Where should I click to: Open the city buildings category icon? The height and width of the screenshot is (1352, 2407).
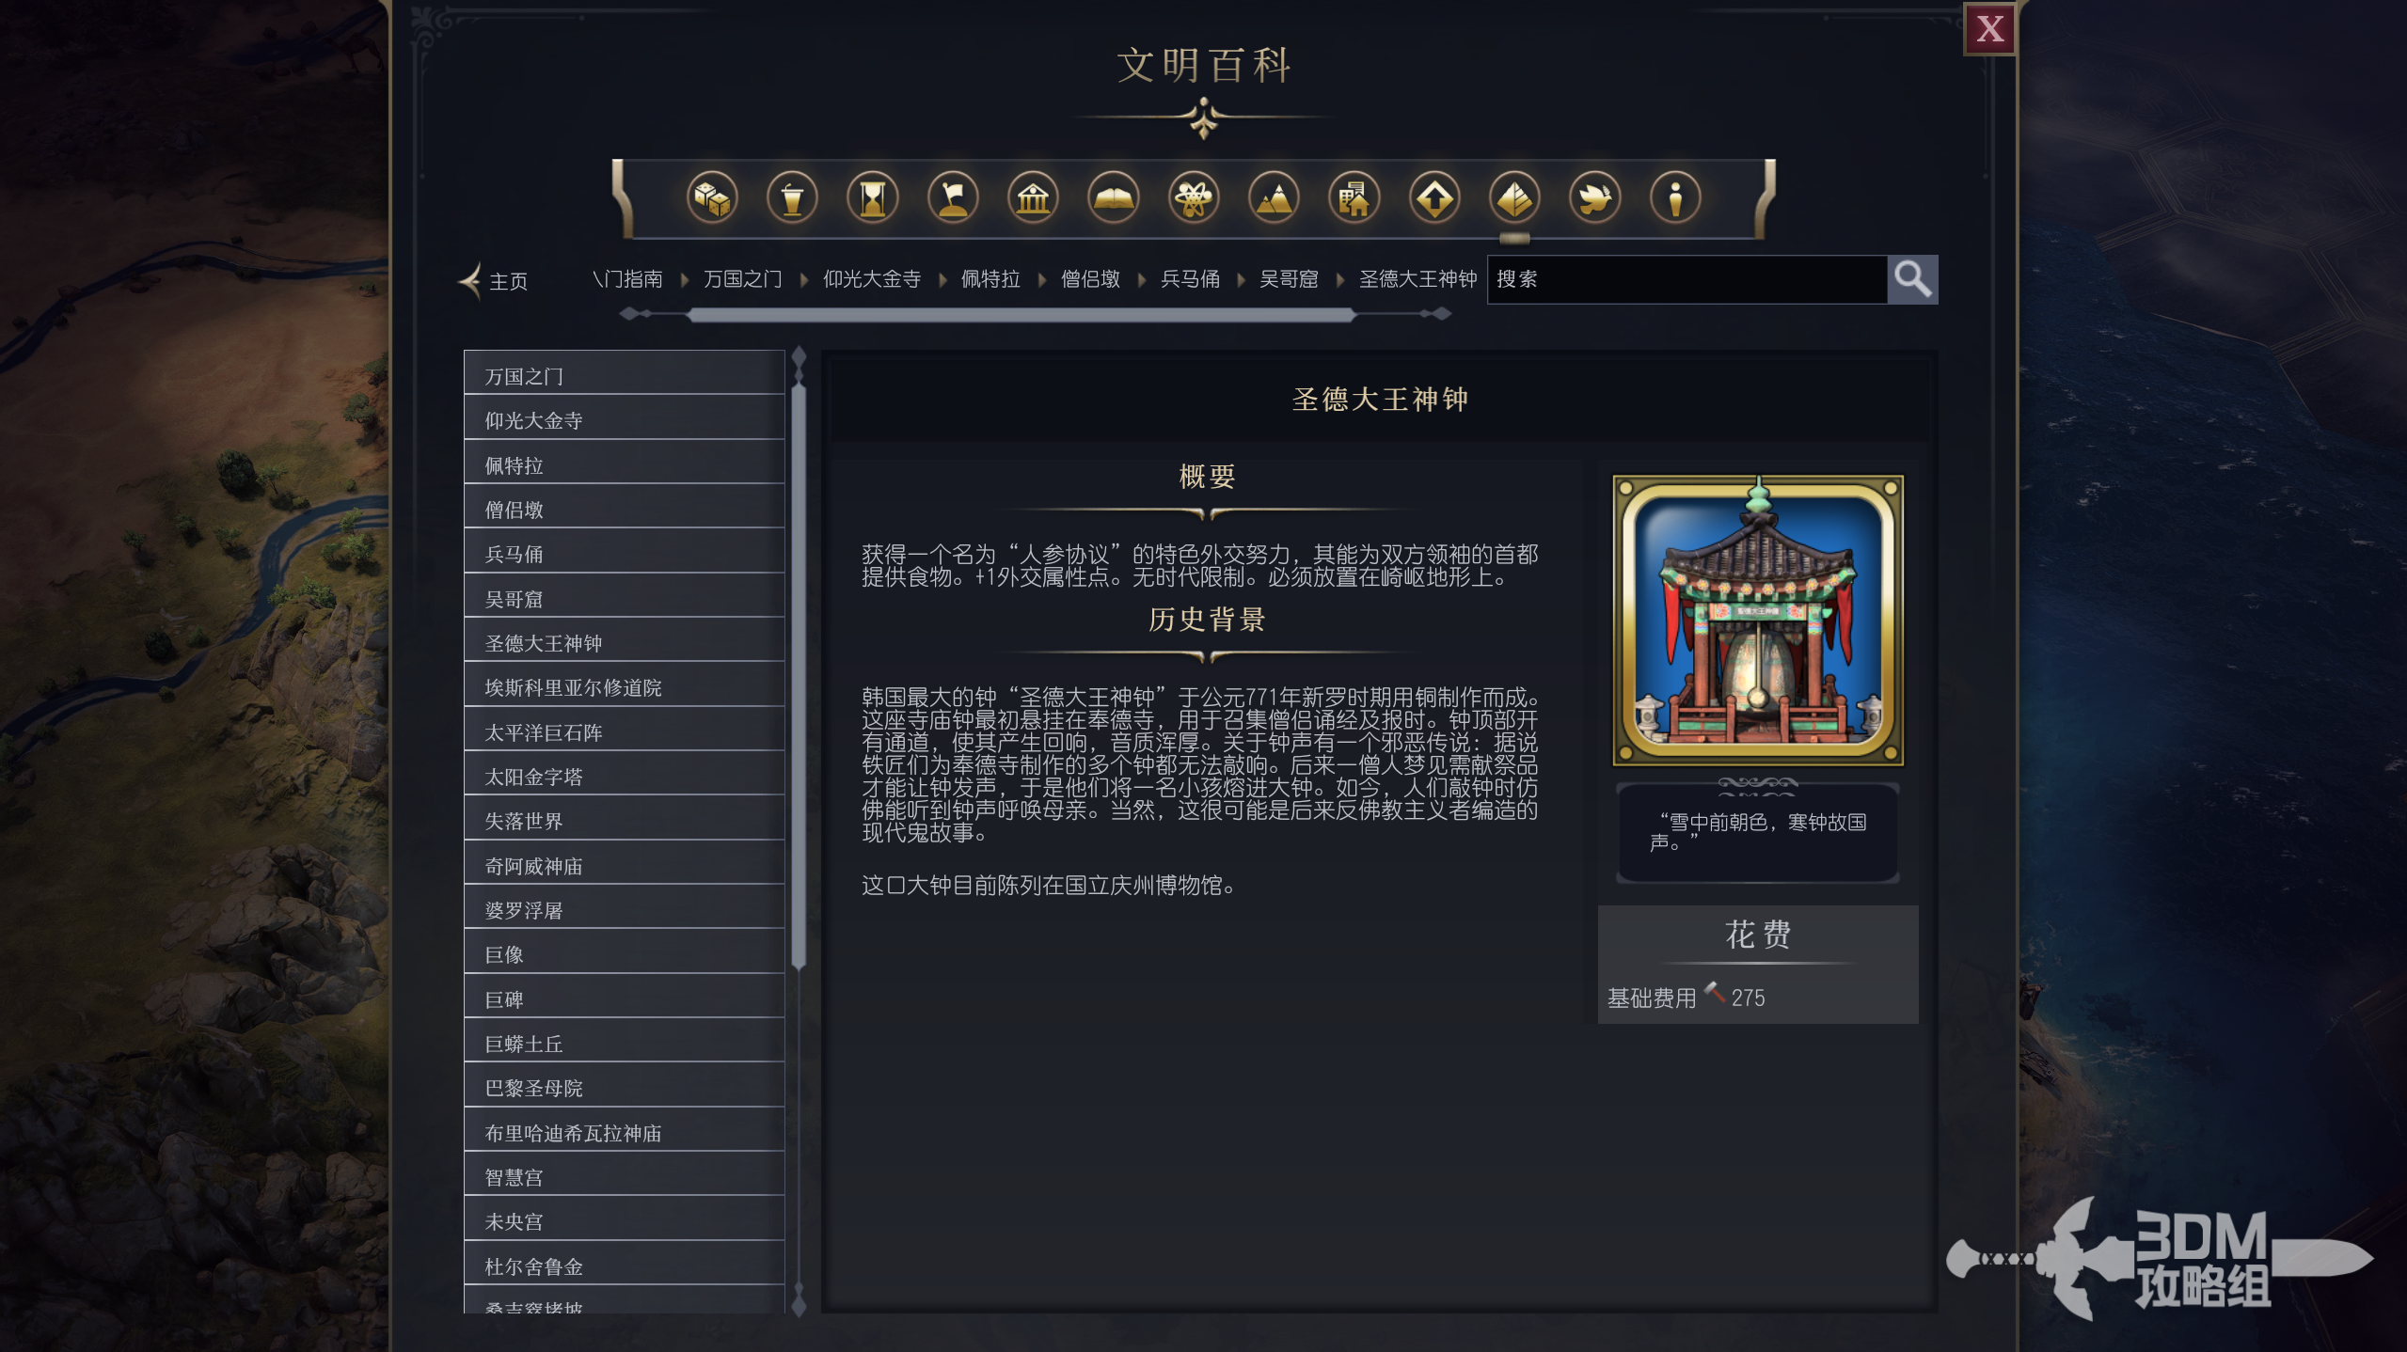coord(1354,198)
